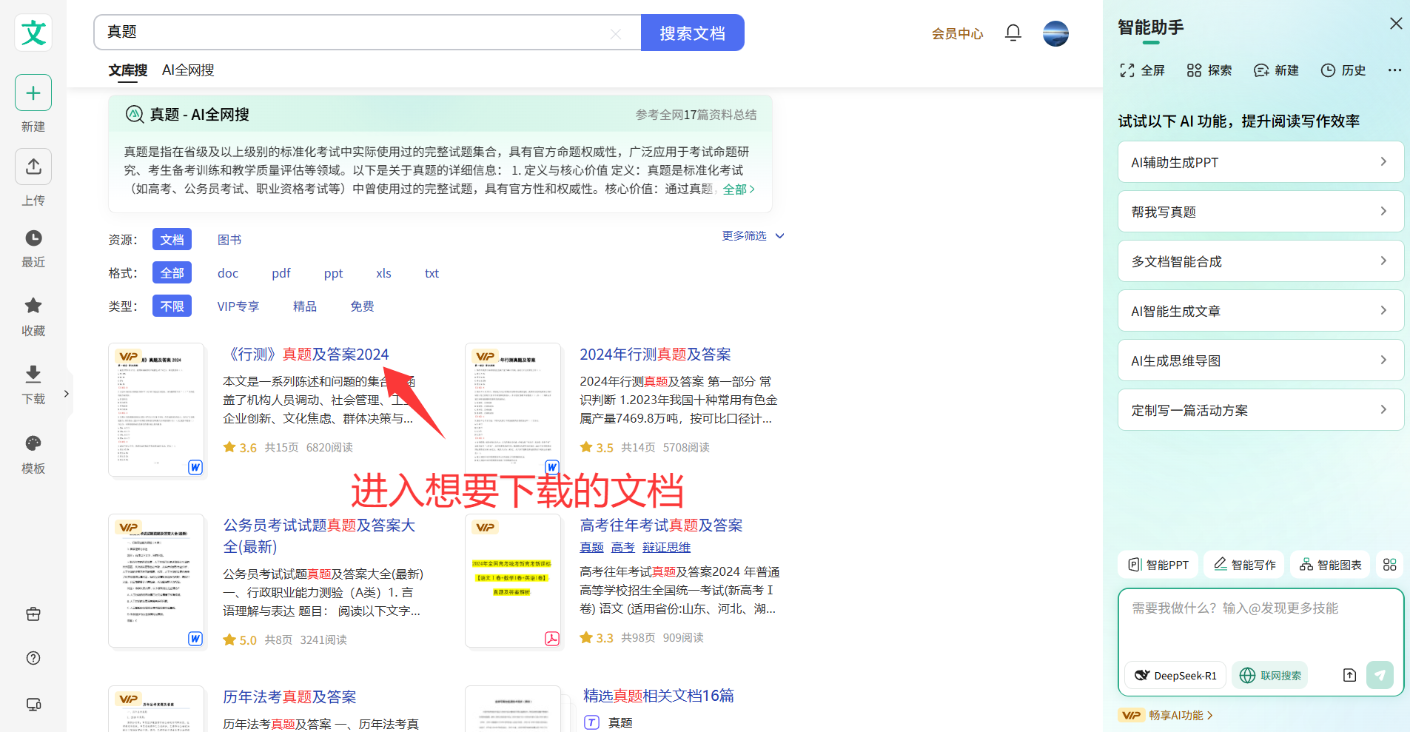Switch to the 文库搜 tab

[x=127, y=70]
